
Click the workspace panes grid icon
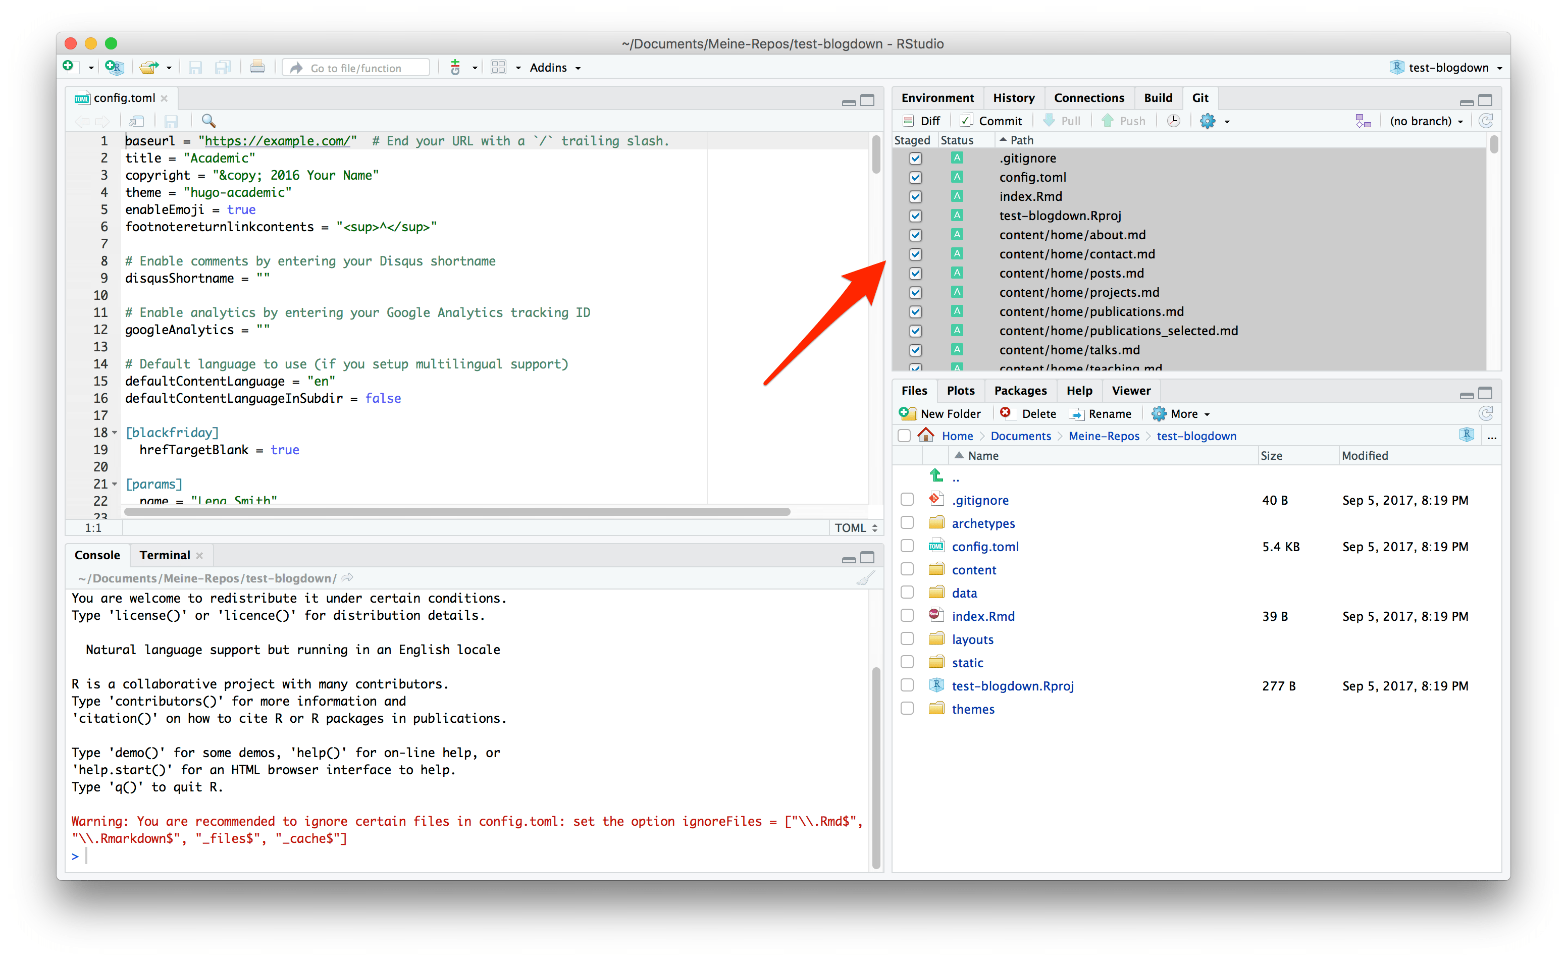pos(499,67)
